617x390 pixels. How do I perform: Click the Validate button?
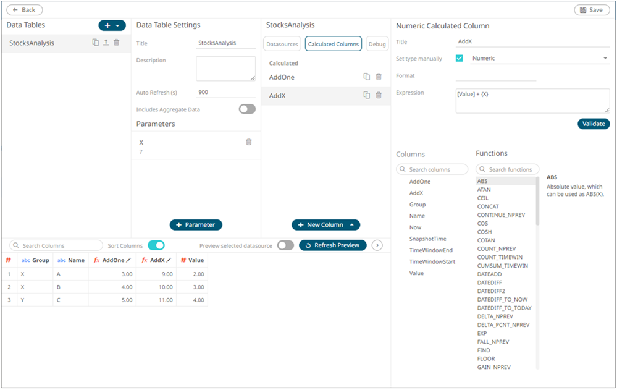(594, 124)
